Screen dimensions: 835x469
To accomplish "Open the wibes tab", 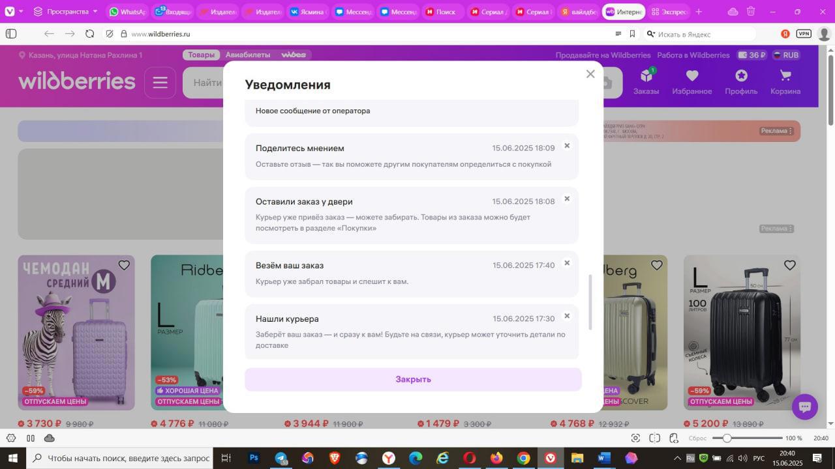I will [294, 55].
